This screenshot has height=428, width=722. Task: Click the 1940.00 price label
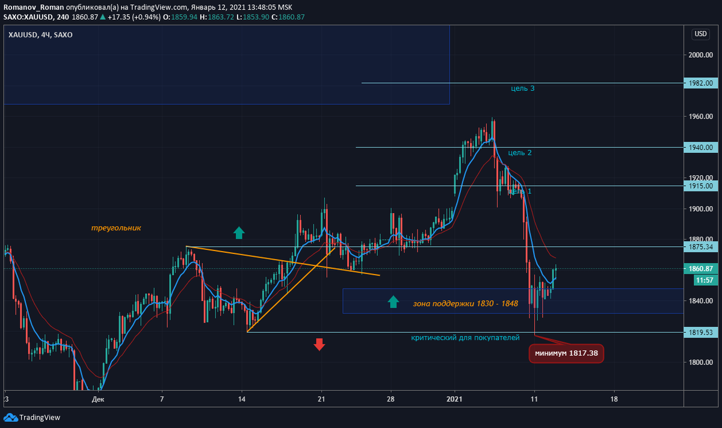701,147
